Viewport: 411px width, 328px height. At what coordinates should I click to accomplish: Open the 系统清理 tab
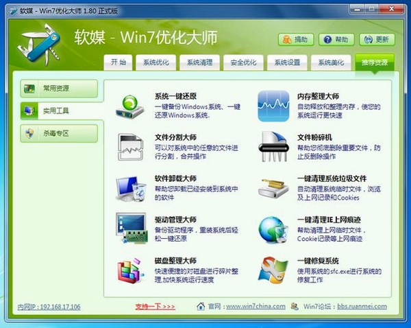(x=199, y=62)
